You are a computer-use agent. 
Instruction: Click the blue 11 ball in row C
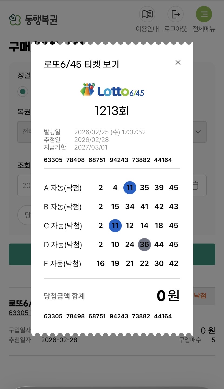115,226
